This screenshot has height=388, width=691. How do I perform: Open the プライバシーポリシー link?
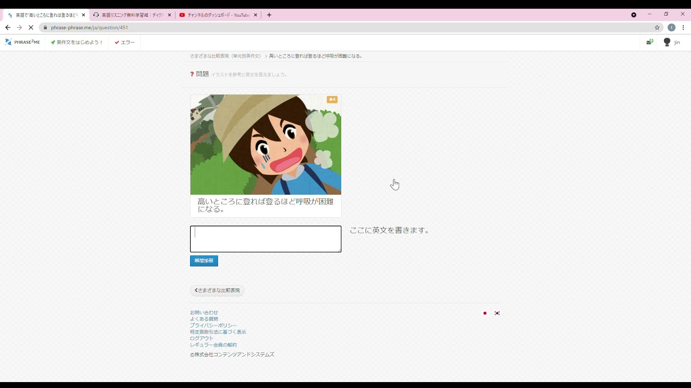tap(213, 325)
